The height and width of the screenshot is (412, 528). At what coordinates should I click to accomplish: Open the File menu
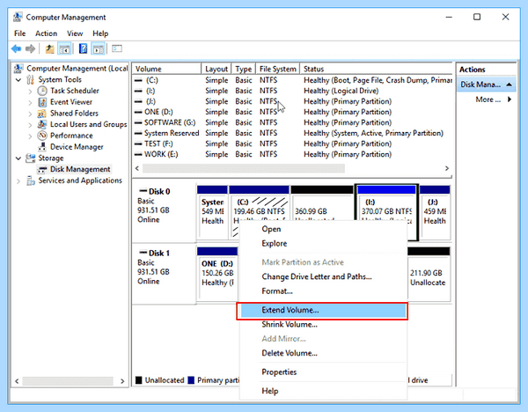(x=20, y=33)
